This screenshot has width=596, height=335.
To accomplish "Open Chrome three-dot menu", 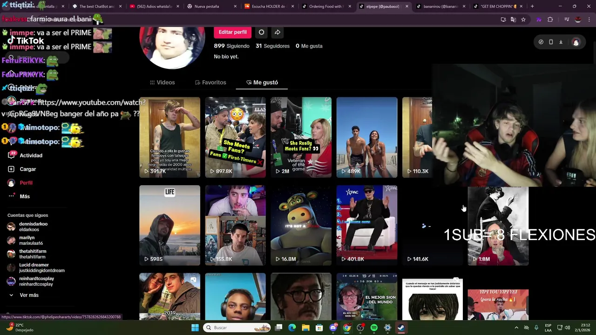I will coord(589,20).
